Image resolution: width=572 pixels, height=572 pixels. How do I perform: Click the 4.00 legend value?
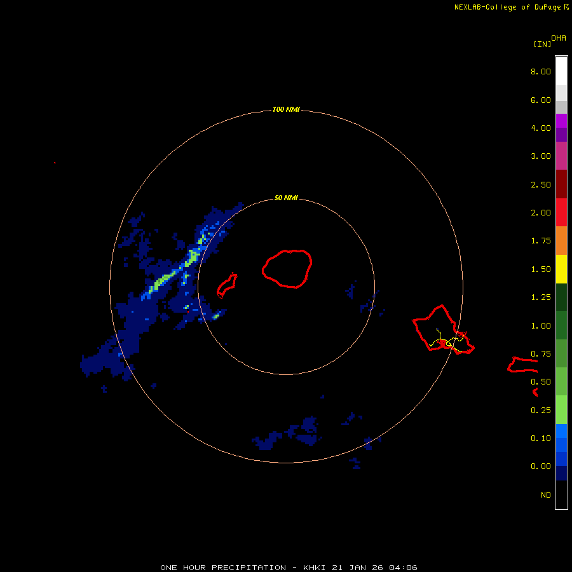coord(541,128)
